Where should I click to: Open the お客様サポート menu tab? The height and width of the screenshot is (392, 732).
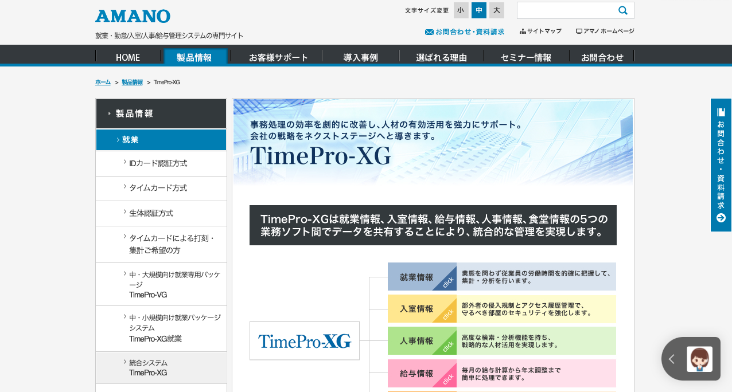tap(278, 57)
